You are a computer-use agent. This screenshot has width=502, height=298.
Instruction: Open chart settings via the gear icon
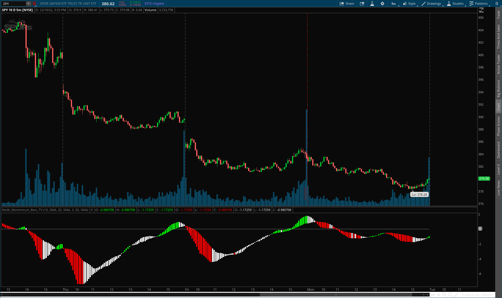point(383,4)
